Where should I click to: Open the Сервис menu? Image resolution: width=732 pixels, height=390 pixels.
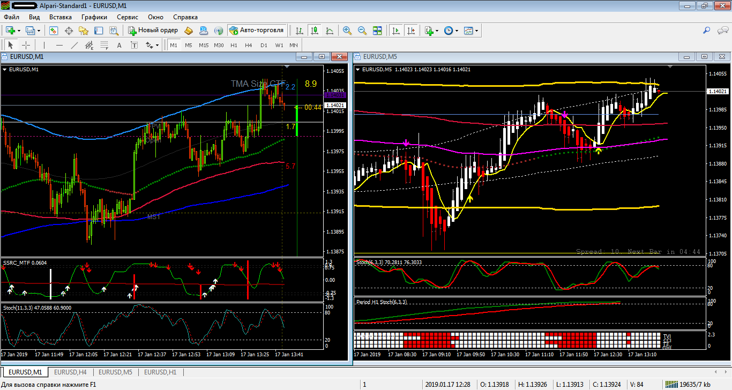[128, 17]
